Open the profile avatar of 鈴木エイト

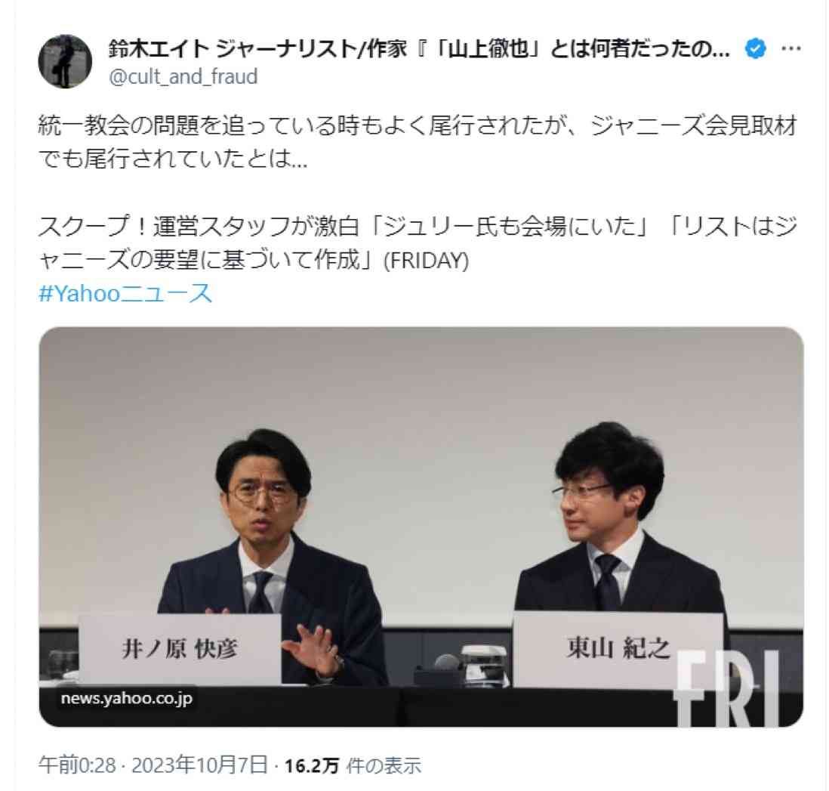[x=65, y=61]
